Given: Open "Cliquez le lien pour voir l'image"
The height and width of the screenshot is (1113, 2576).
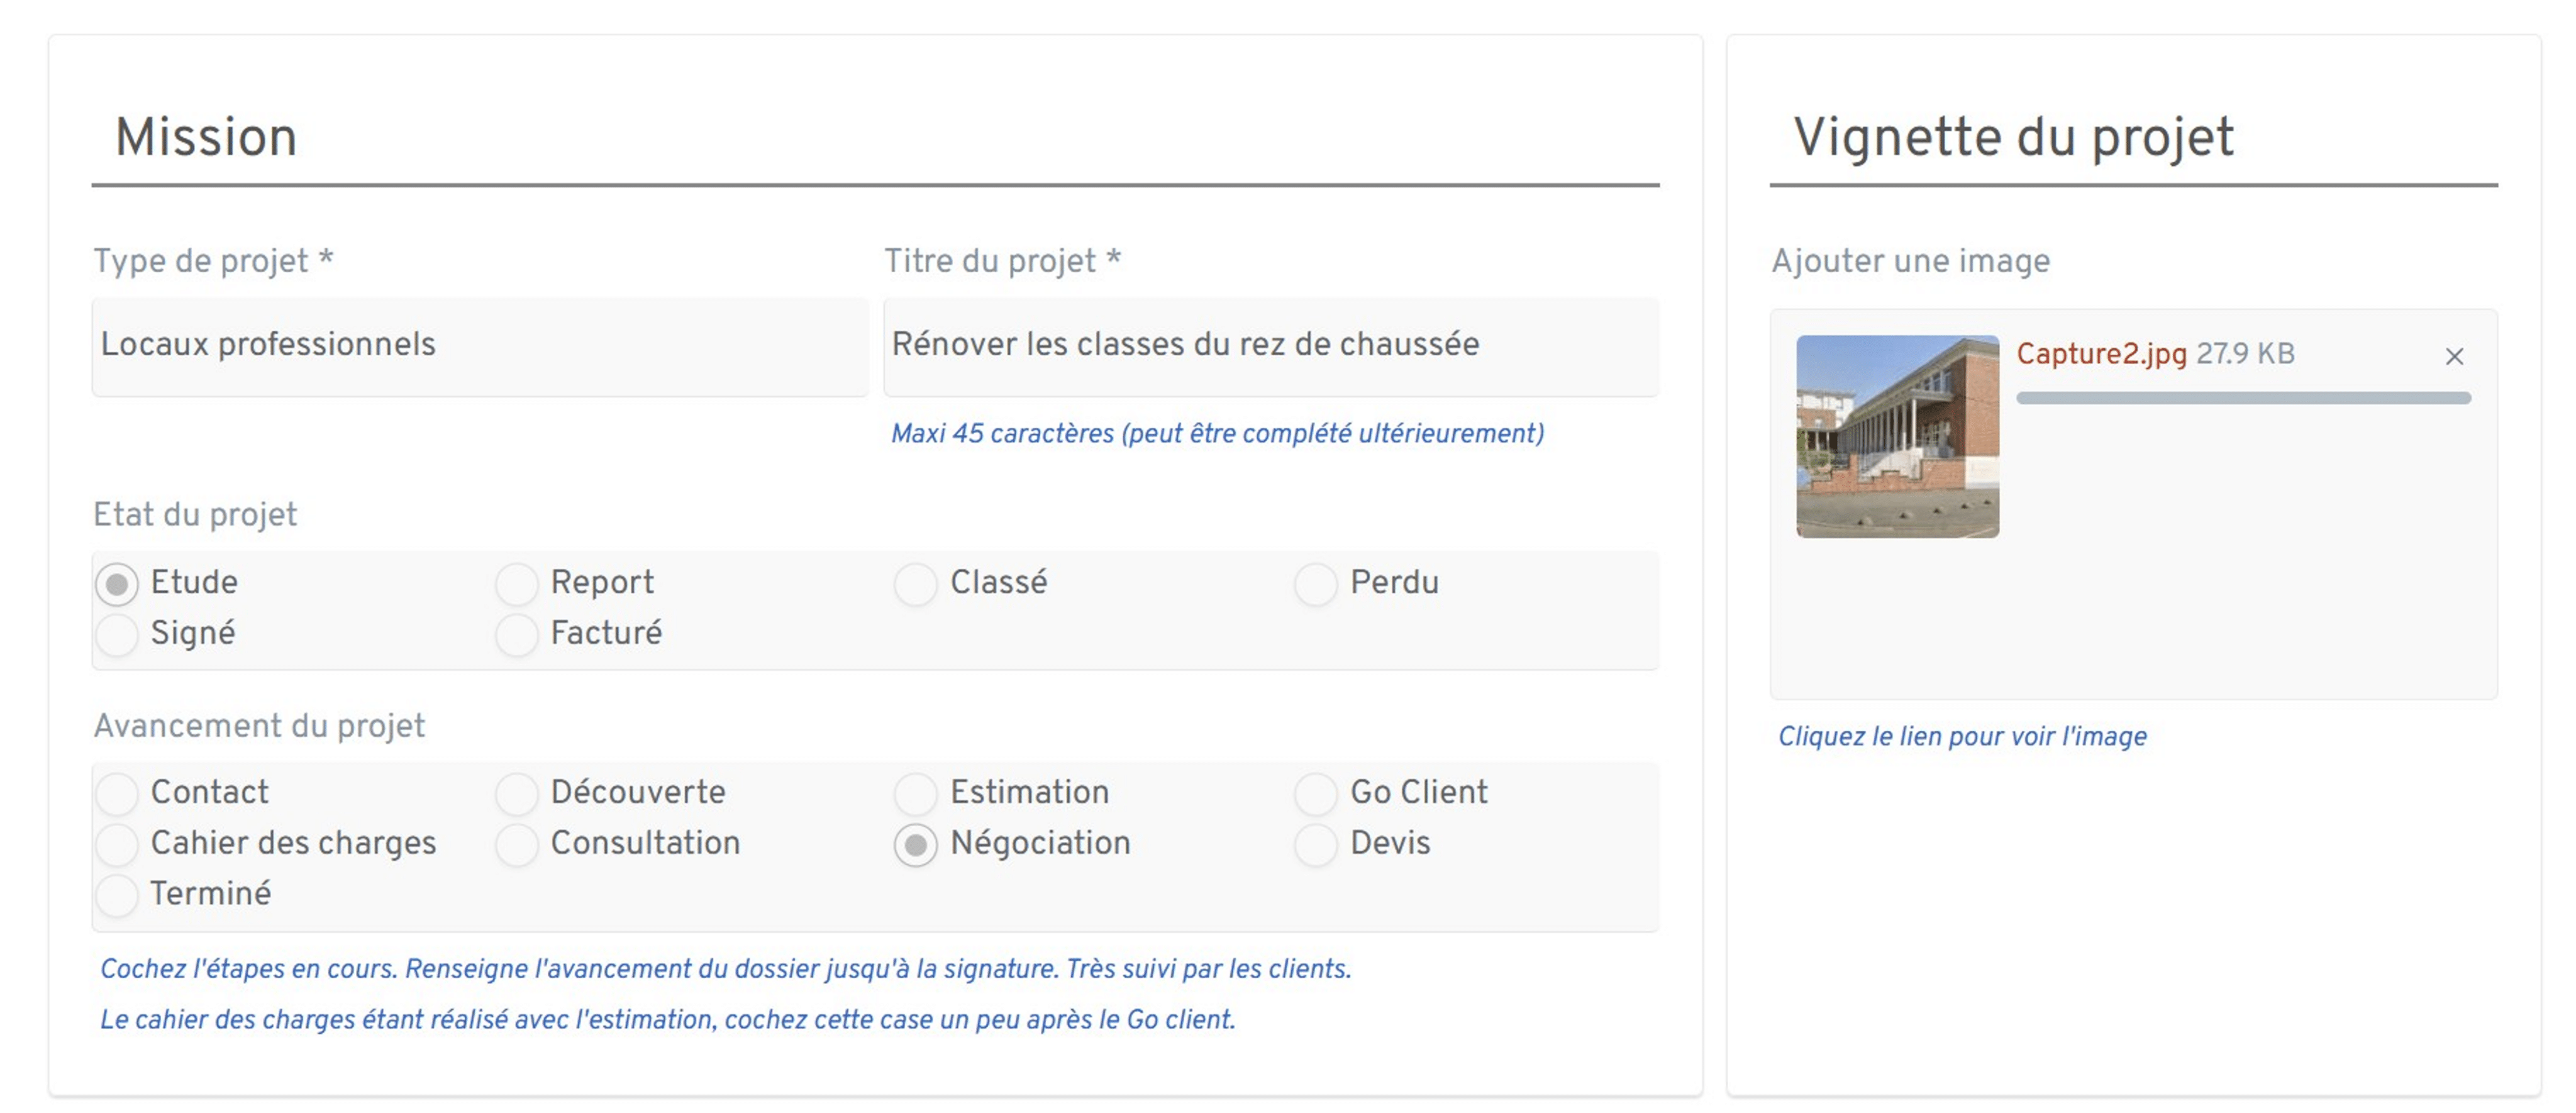Looking at the screenshot, I should point(1962,736).
